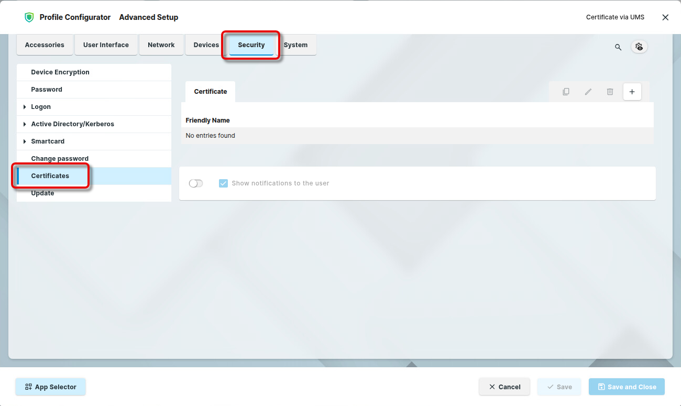Click the Profile Configurator shield logo
Viewport: 681px width, 406px height.
tap(29, 17)
